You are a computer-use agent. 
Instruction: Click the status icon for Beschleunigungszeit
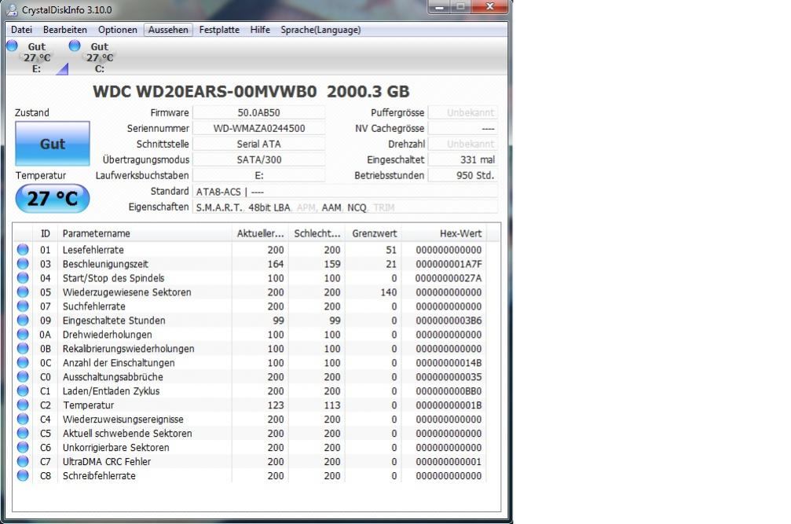point(23,264)
